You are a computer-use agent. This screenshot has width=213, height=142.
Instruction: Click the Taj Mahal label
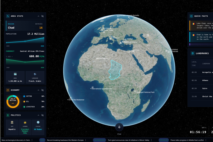(174, 50)
